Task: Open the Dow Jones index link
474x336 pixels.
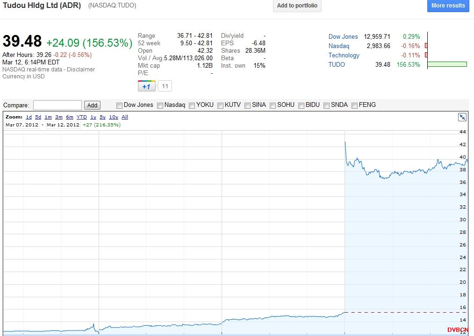Action: click(343, 36)
